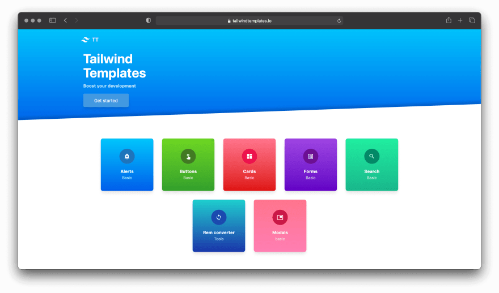This screenshot has width=499, height=293.
Task: Click the Tailwind TT logo icon
Action: [85, 40]
